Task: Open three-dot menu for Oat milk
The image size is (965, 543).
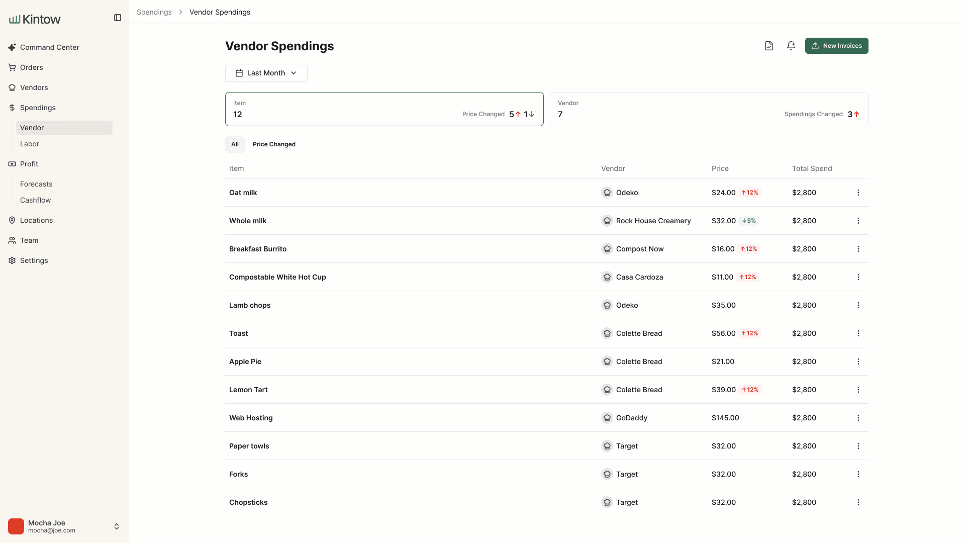Action: click(x=858, y=193)
